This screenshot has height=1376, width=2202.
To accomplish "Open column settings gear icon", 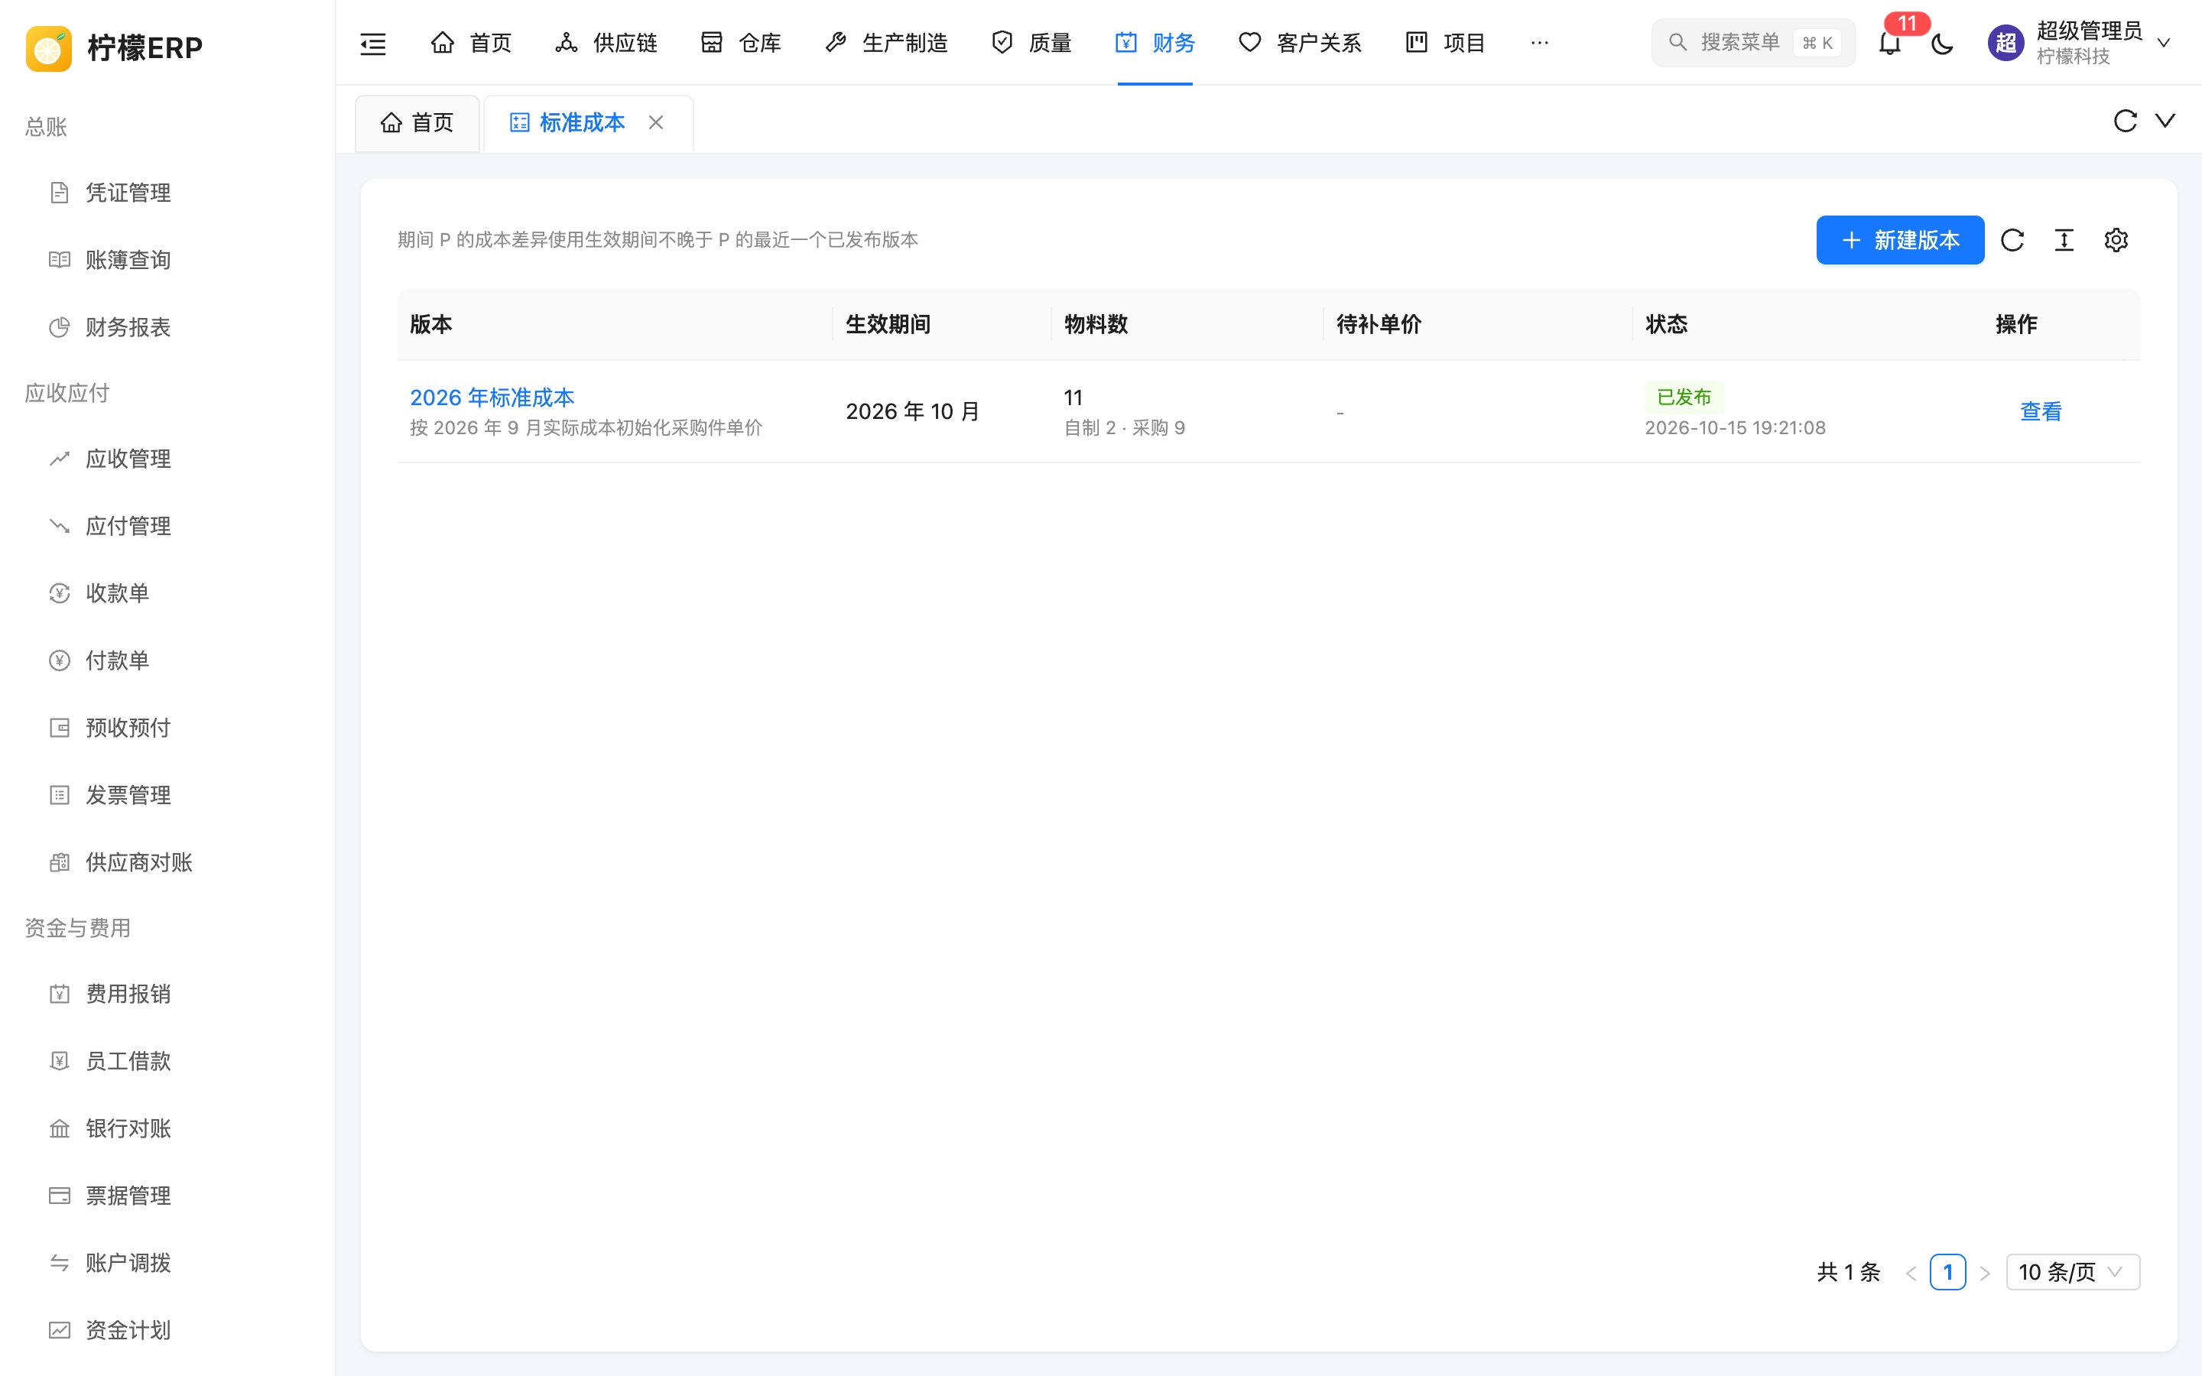I will (2116, 240).
